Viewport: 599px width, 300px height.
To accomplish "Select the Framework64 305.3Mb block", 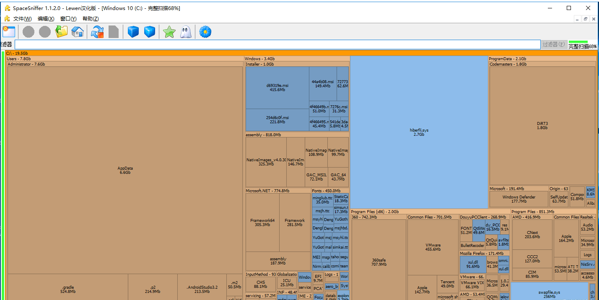I will [262, 222].
